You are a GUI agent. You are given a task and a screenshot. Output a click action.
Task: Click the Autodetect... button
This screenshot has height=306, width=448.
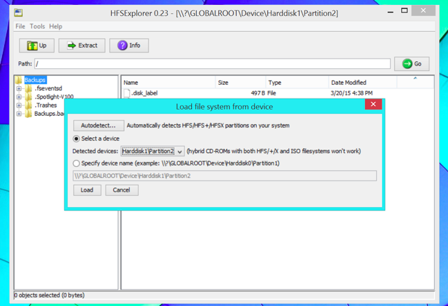[99, 125]
